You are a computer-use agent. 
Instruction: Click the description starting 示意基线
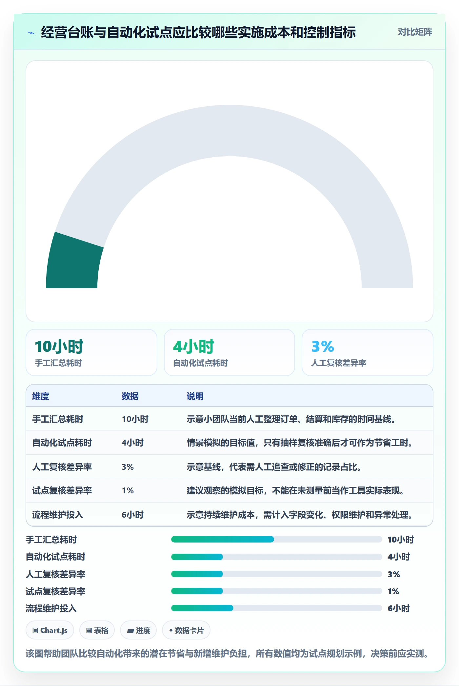point(274,467)
